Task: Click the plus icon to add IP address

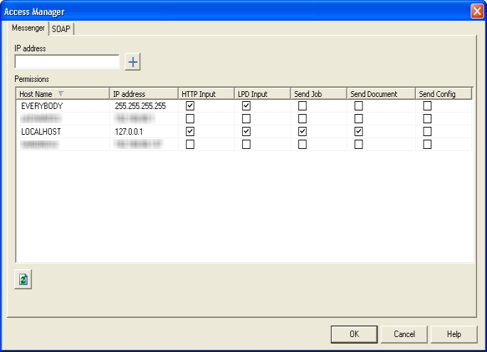Action: click(133, 62)
